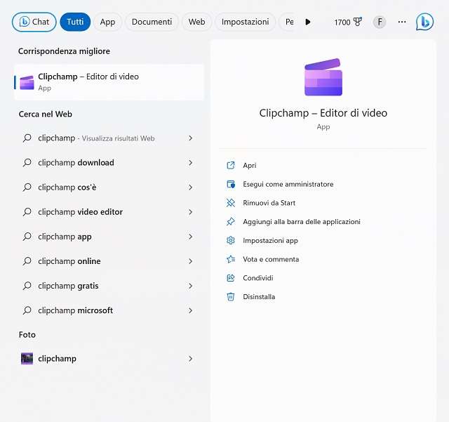Click the Clipchamp – Editor di video title in preview

coord(323,113)
